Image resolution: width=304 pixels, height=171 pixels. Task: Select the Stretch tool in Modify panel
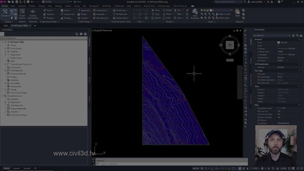point(156,18)
